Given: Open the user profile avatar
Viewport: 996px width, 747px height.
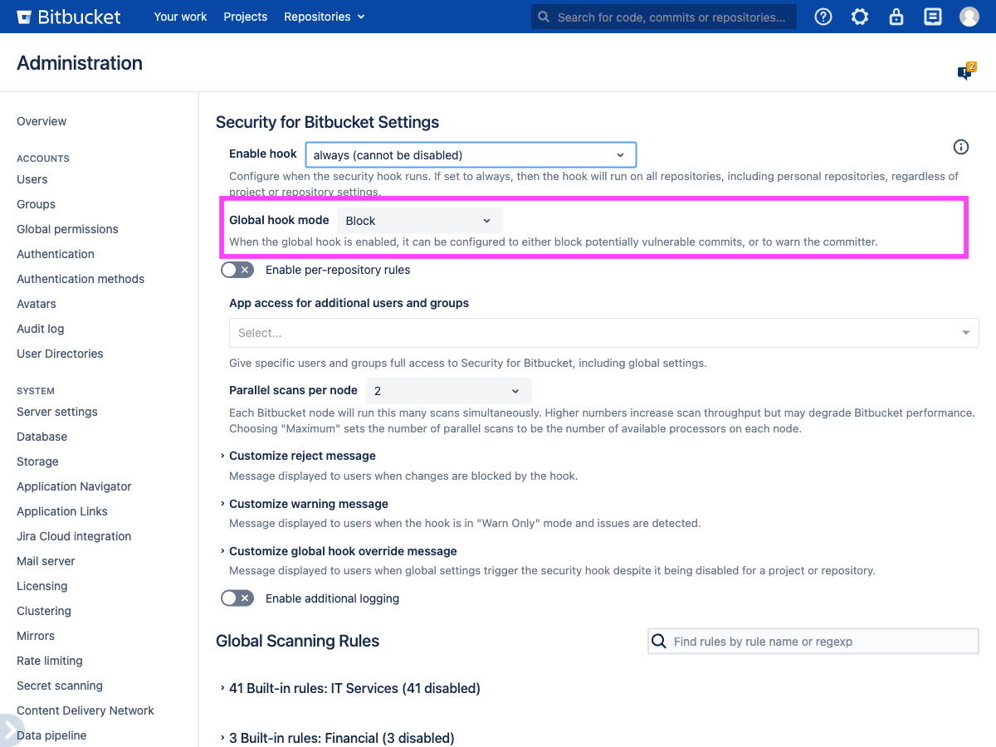Looking at the screenshot, I should 969,17.
